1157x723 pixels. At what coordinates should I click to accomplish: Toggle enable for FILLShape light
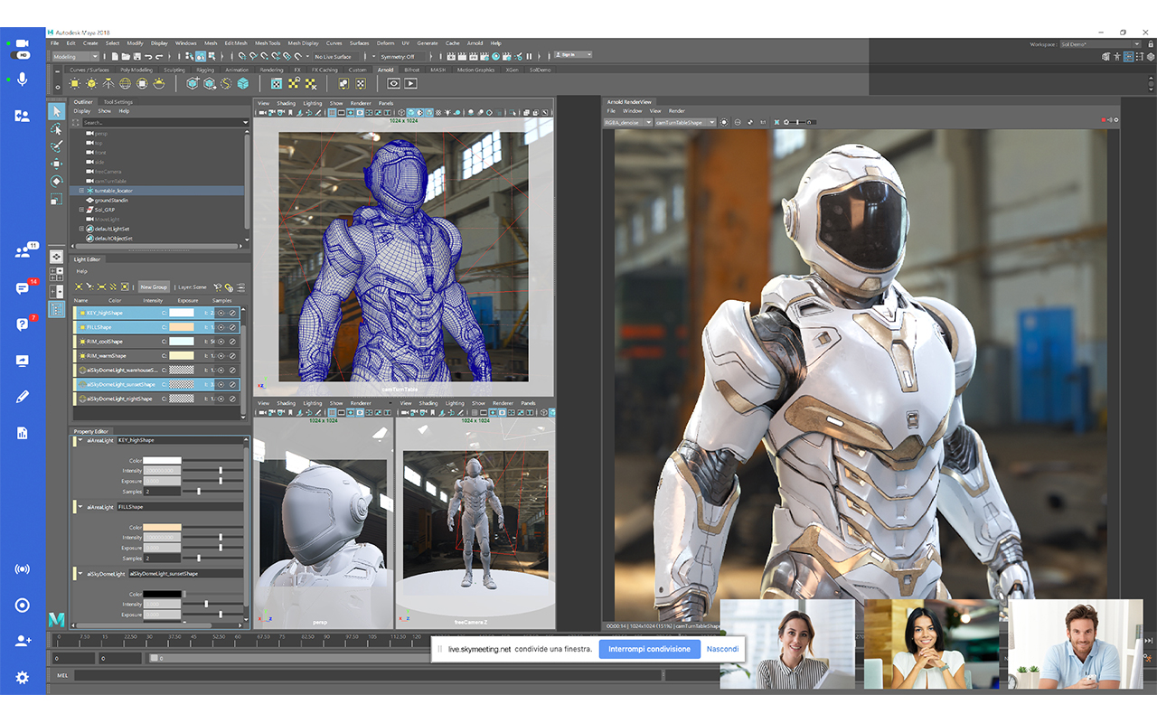[221, 327]
